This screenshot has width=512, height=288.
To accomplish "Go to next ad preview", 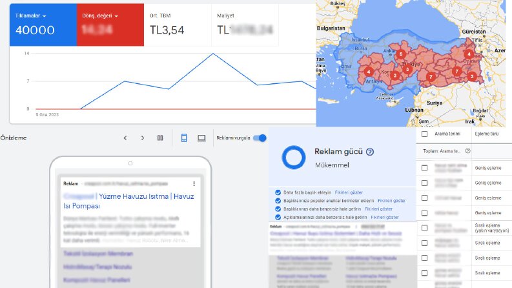I will (143, 138).
